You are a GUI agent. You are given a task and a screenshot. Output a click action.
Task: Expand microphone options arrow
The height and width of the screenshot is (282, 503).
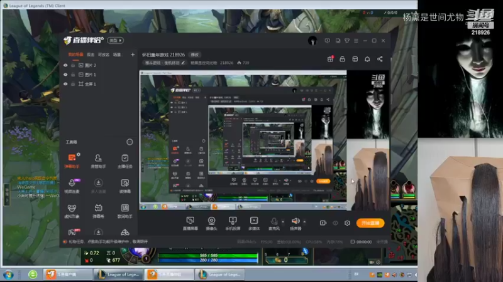point(283,222)
